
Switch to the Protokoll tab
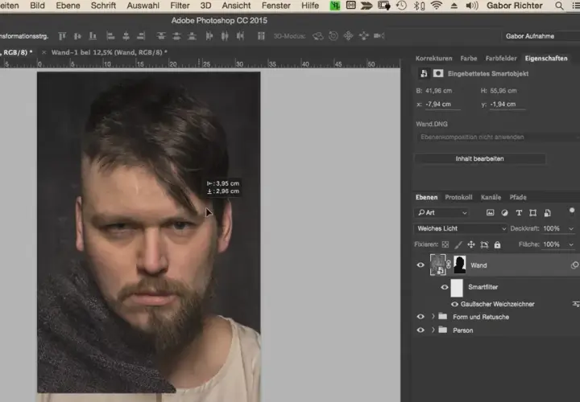pyautogui.click(x=458, y=197)
